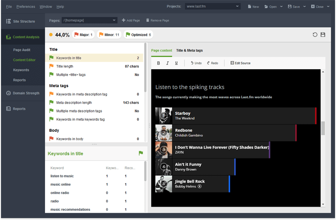Click the refresh analysis icon

[315, 35]
